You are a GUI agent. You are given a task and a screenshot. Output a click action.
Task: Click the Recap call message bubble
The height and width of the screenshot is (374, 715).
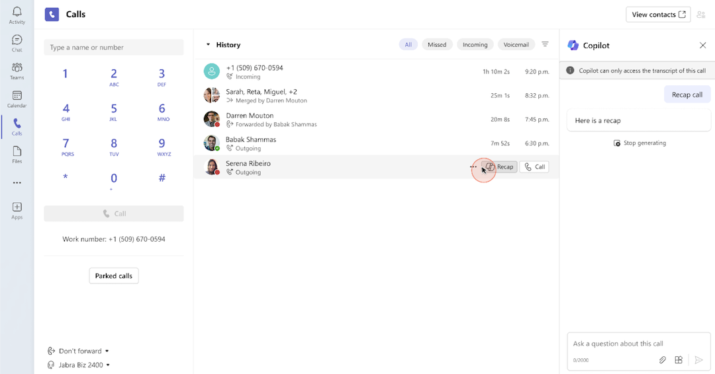point(687,94)
